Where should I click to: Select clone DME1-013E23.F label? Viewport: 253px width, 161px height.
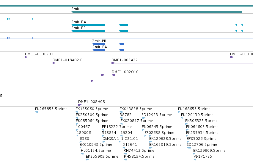(x=40, y=54)
